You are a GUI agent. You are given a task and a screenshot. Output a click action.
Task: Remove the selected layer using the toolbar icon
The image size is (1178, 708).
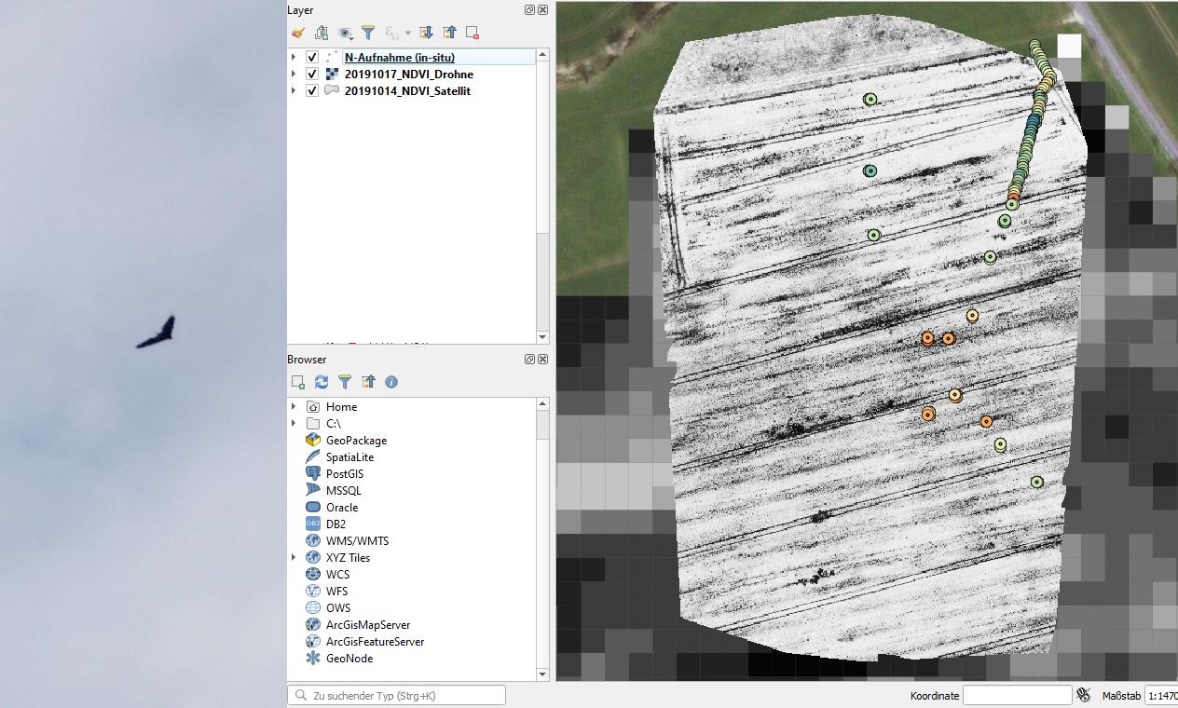[473, 33]
